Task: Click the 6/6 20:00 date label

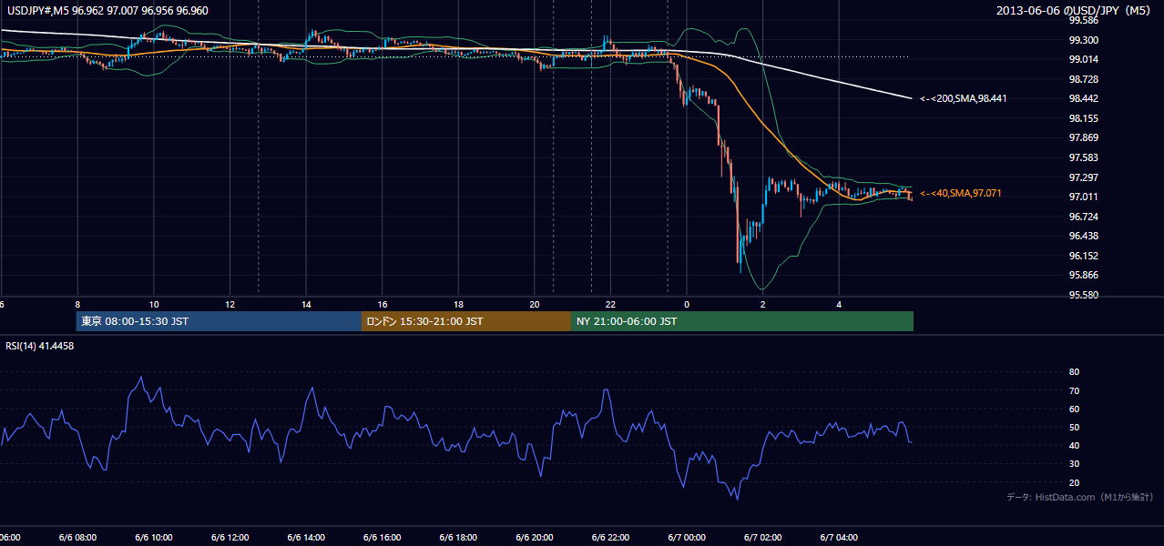Action: click(x=534, y=537)
